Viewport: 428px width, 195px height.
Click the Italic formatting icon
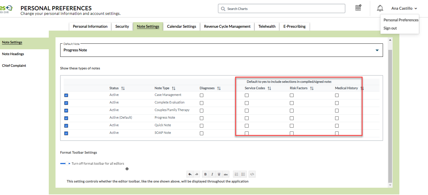[x=212, y=174]
